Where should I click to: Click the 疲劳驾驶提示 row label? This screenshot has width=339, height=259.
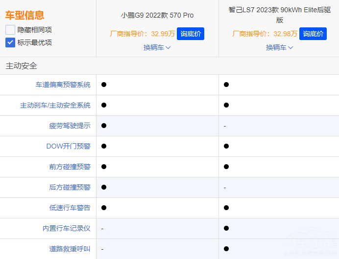click(x=70, y=126)
